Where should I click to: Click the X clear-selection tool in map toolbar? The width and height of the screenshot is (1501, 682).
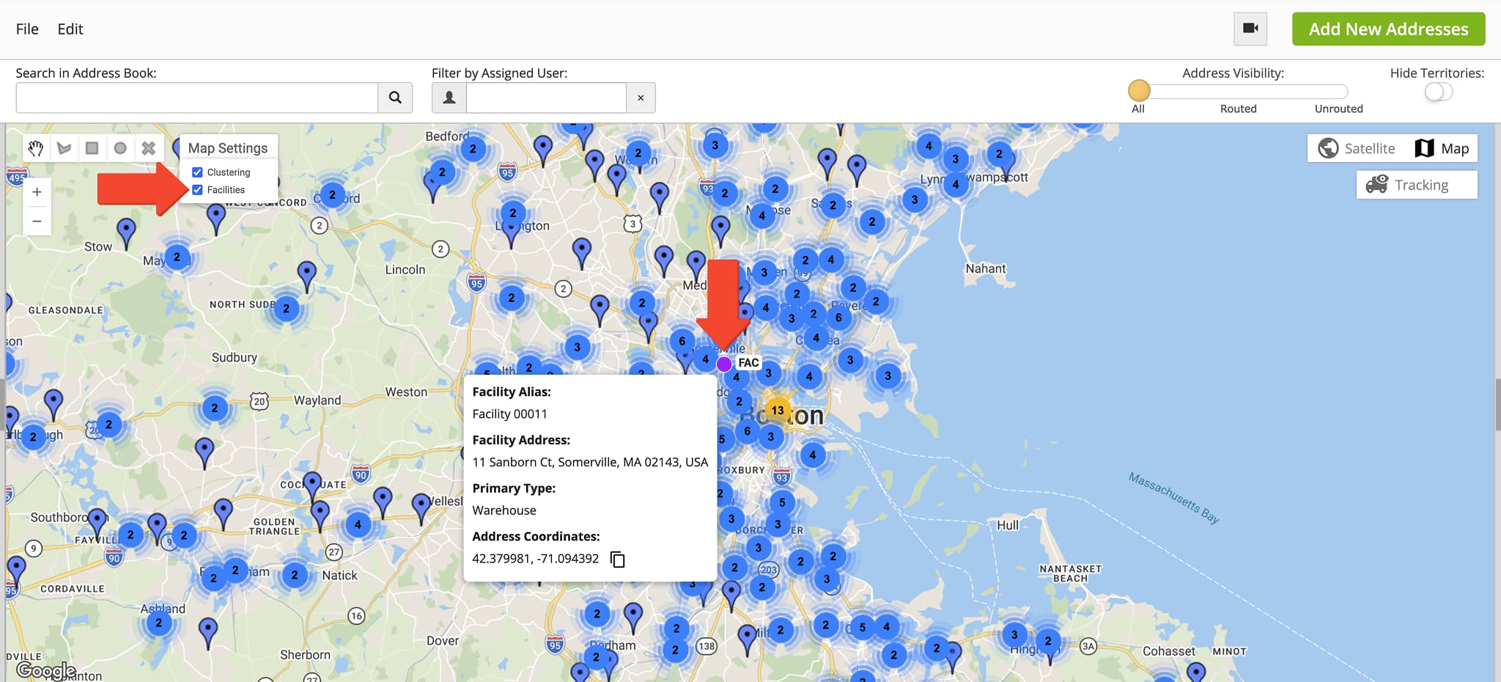coord(149,147)
